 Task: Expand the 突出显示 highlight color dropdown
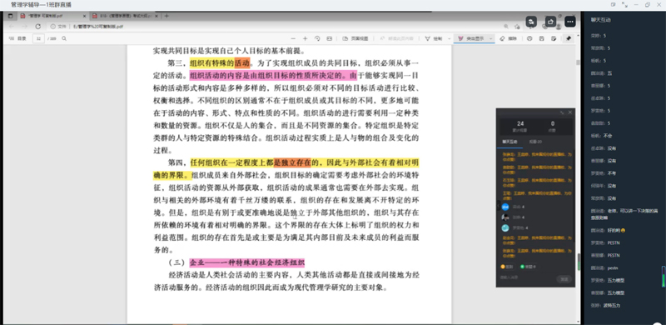pyautogui.click(x=491, y=38)
